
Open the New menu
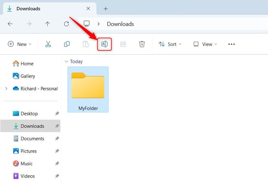click(19, 44)
